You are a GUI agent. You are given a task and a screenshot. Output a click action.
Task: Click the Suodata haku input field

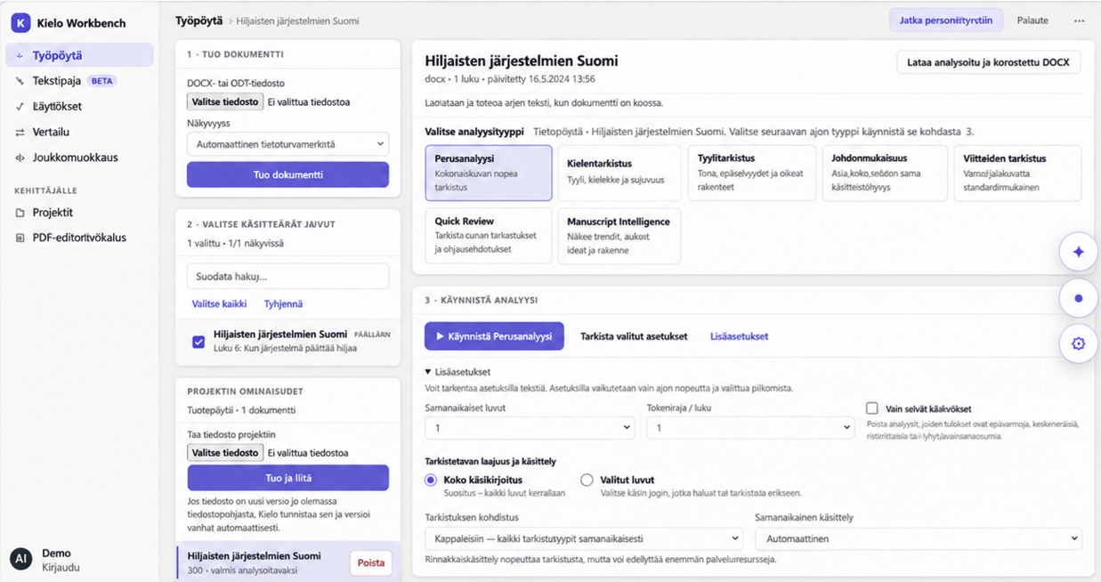click(287, 276)
